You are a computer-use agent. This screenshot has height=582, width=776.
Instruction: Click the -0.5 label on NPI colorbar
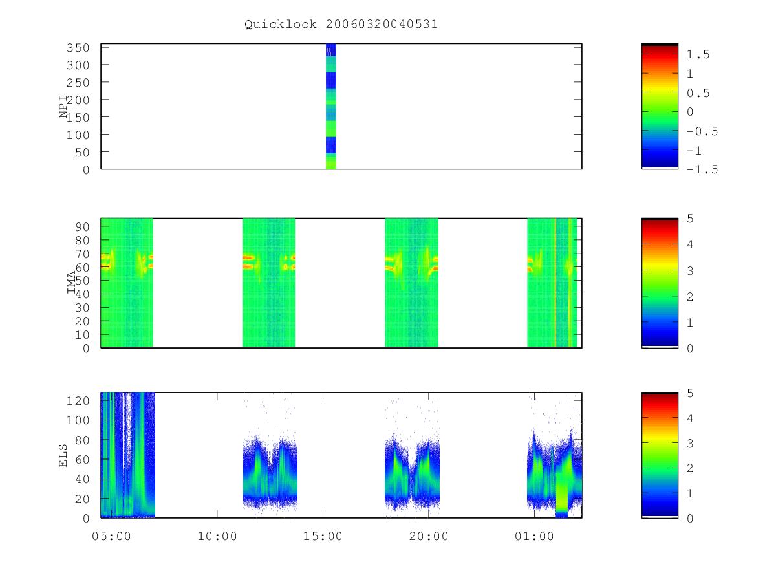click(702, 131)
